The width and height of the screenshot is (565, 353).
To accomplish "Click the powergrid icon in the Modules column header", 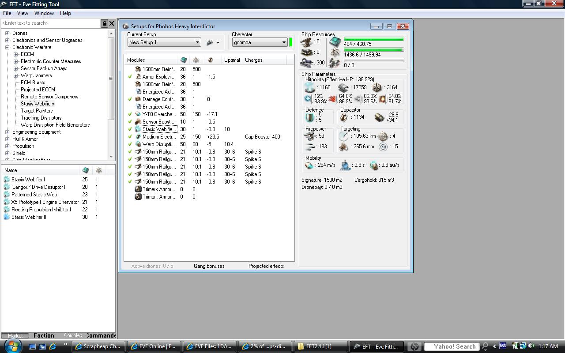I will coord(196,60).
